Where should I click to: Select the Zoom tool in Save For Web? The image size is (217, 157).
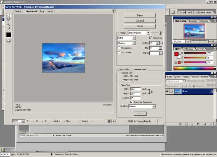[x=9, y=24]
